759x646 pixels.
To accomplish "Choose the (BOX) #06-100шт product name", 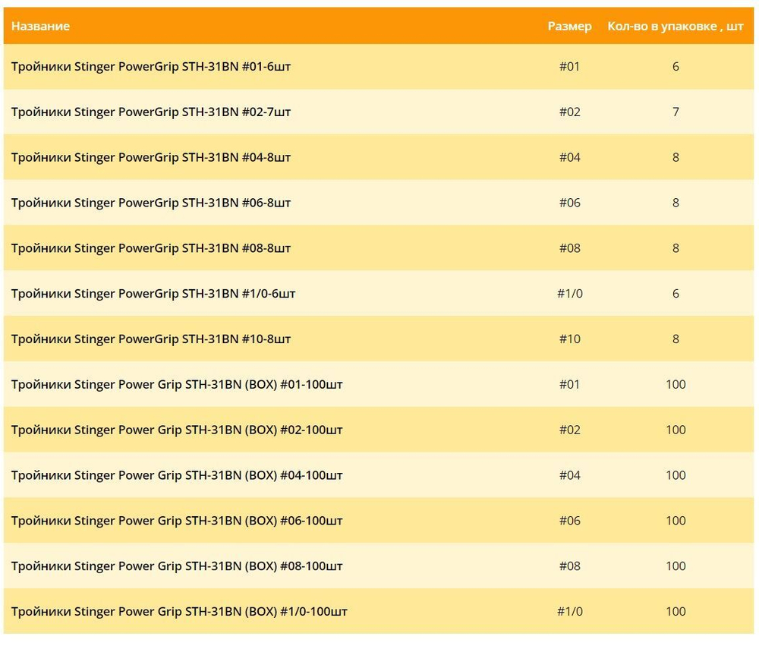I will pos(177,521).
